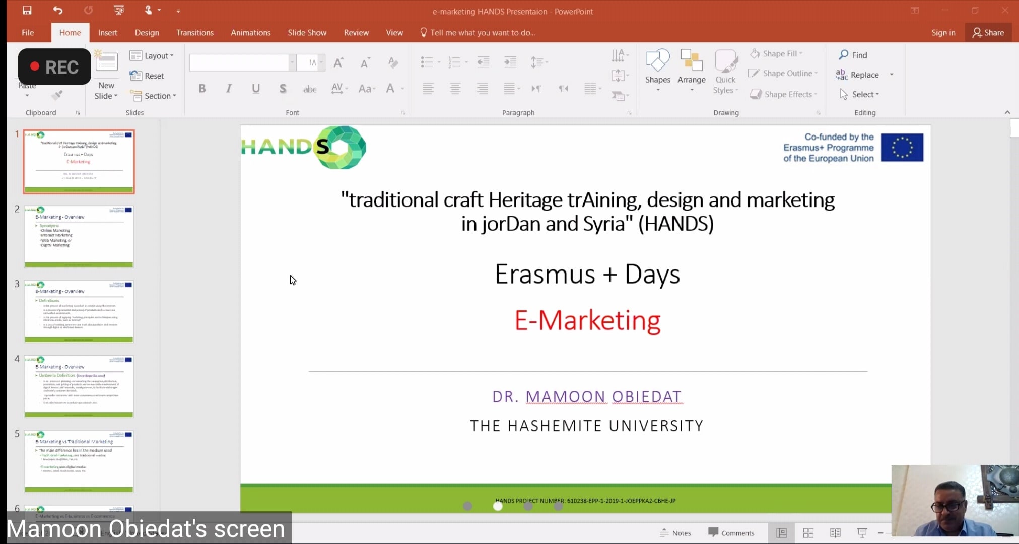This screenshot has width=1019, height=544.
Task: Click Replace in Editing group
Action: click(857, 75)
